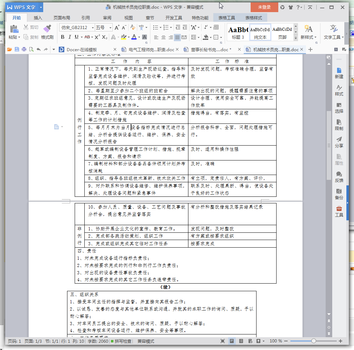Toggle character shading A icon
This screenshot has height=350, width=354.
[145, 37]
